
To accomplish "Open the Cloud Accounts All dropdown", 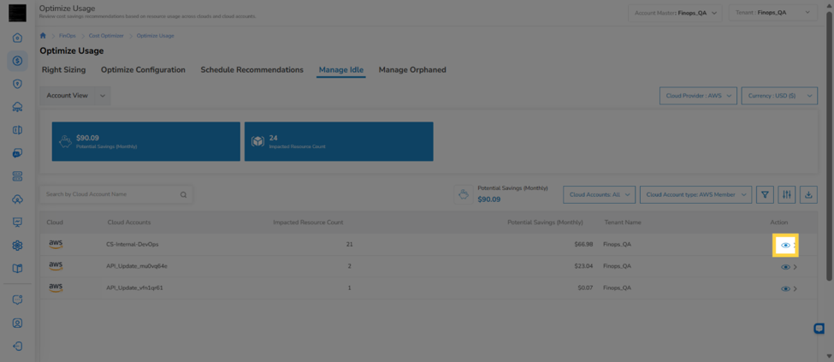I will pyautogui.click(x=600, y=195).
